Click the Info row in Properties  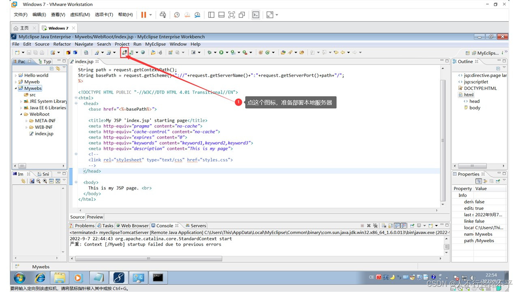pos(479,195)
